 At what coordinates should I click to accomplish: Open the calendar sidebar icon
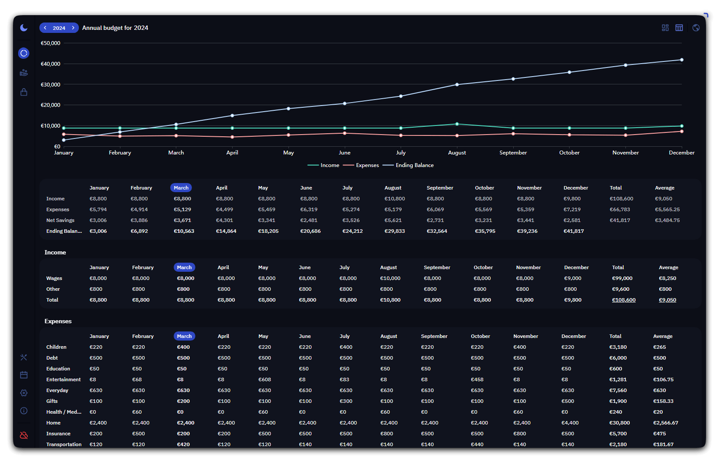[x=24, y=375]
